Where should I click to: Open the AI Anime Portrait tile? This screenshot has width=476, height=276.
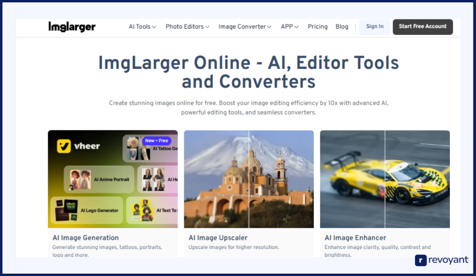[99, 179]
